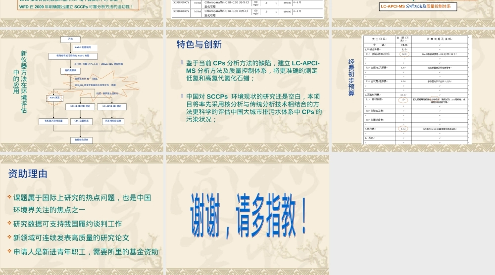Click the 资助理由 heading text
The image size is (495, 275).
tap(28, 174)
